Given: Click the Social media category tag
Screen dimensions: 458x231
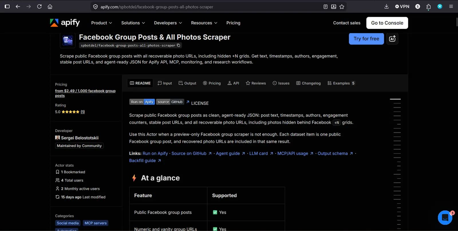Looking at the screenshot, I should [x=68, y=223].
